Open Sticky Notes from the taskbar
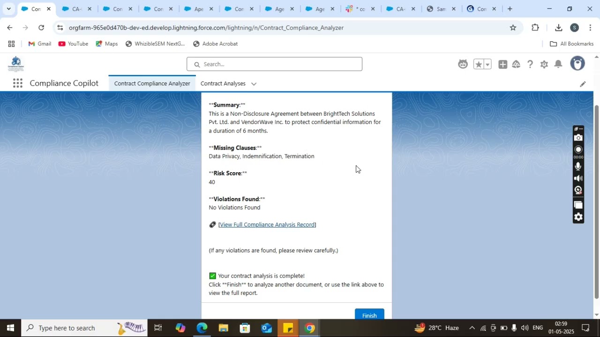This screenshot has width=600, height=337. coord(288,328)
